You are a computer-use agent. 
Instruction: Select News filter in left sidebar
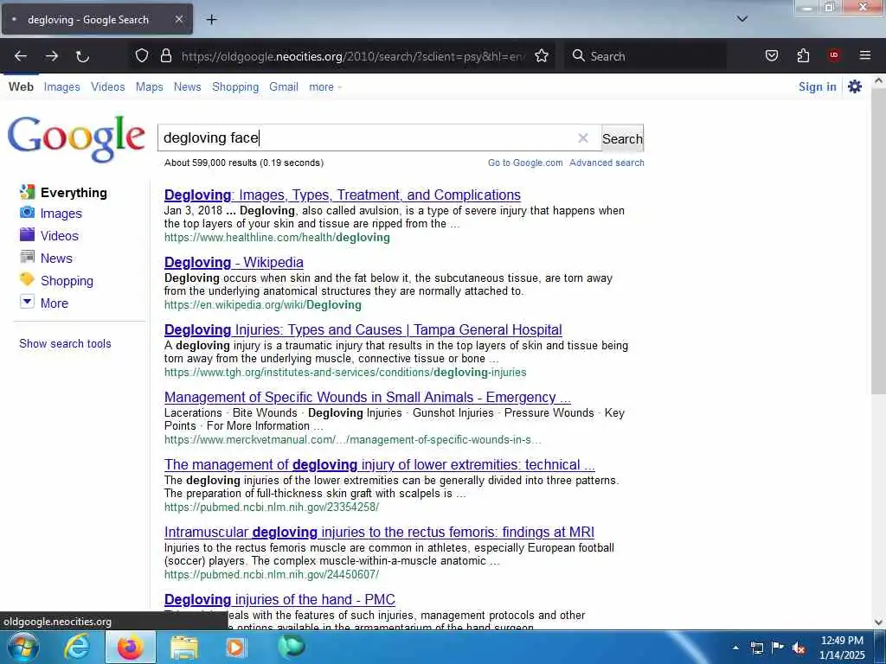coord(56,259)
